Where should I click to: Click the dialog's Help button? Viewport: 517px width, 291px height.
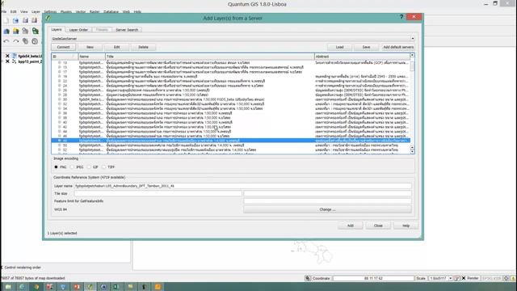[x=406, y=226]
